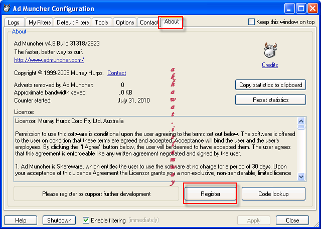The width and height of the screenshot is (321, 229).
Task: Open the Credits link
Action: (x=270, y=65)
